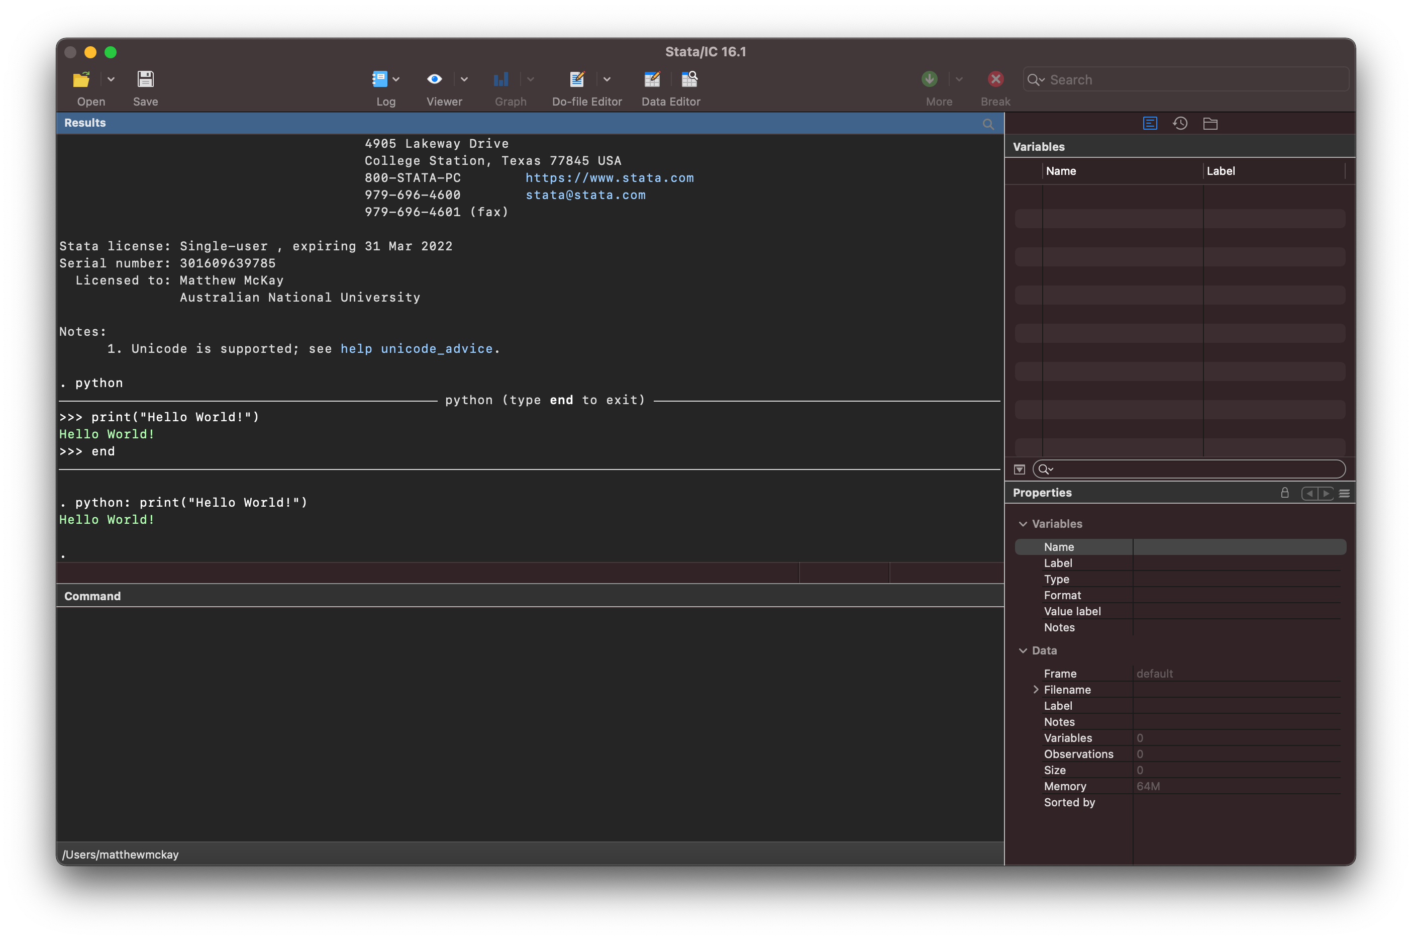Expand the Filename property row
Image resolution: width=1412 pixels, height=940 pixels.
(x=1036, y=689)
